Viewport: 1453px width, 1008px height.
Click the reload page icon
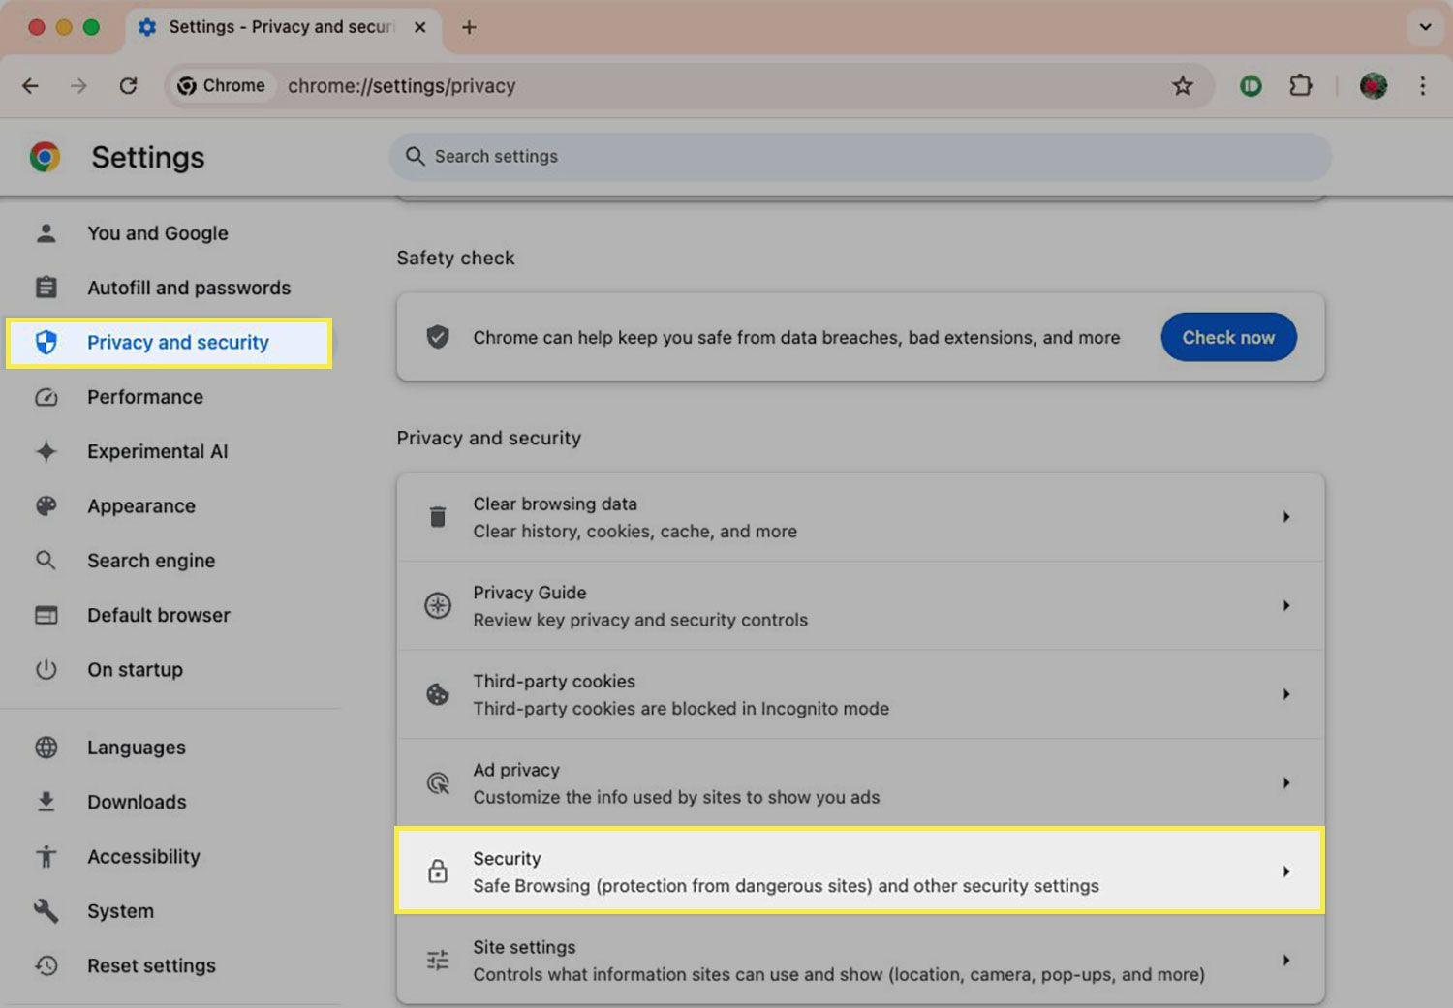(x=128, y=86)
